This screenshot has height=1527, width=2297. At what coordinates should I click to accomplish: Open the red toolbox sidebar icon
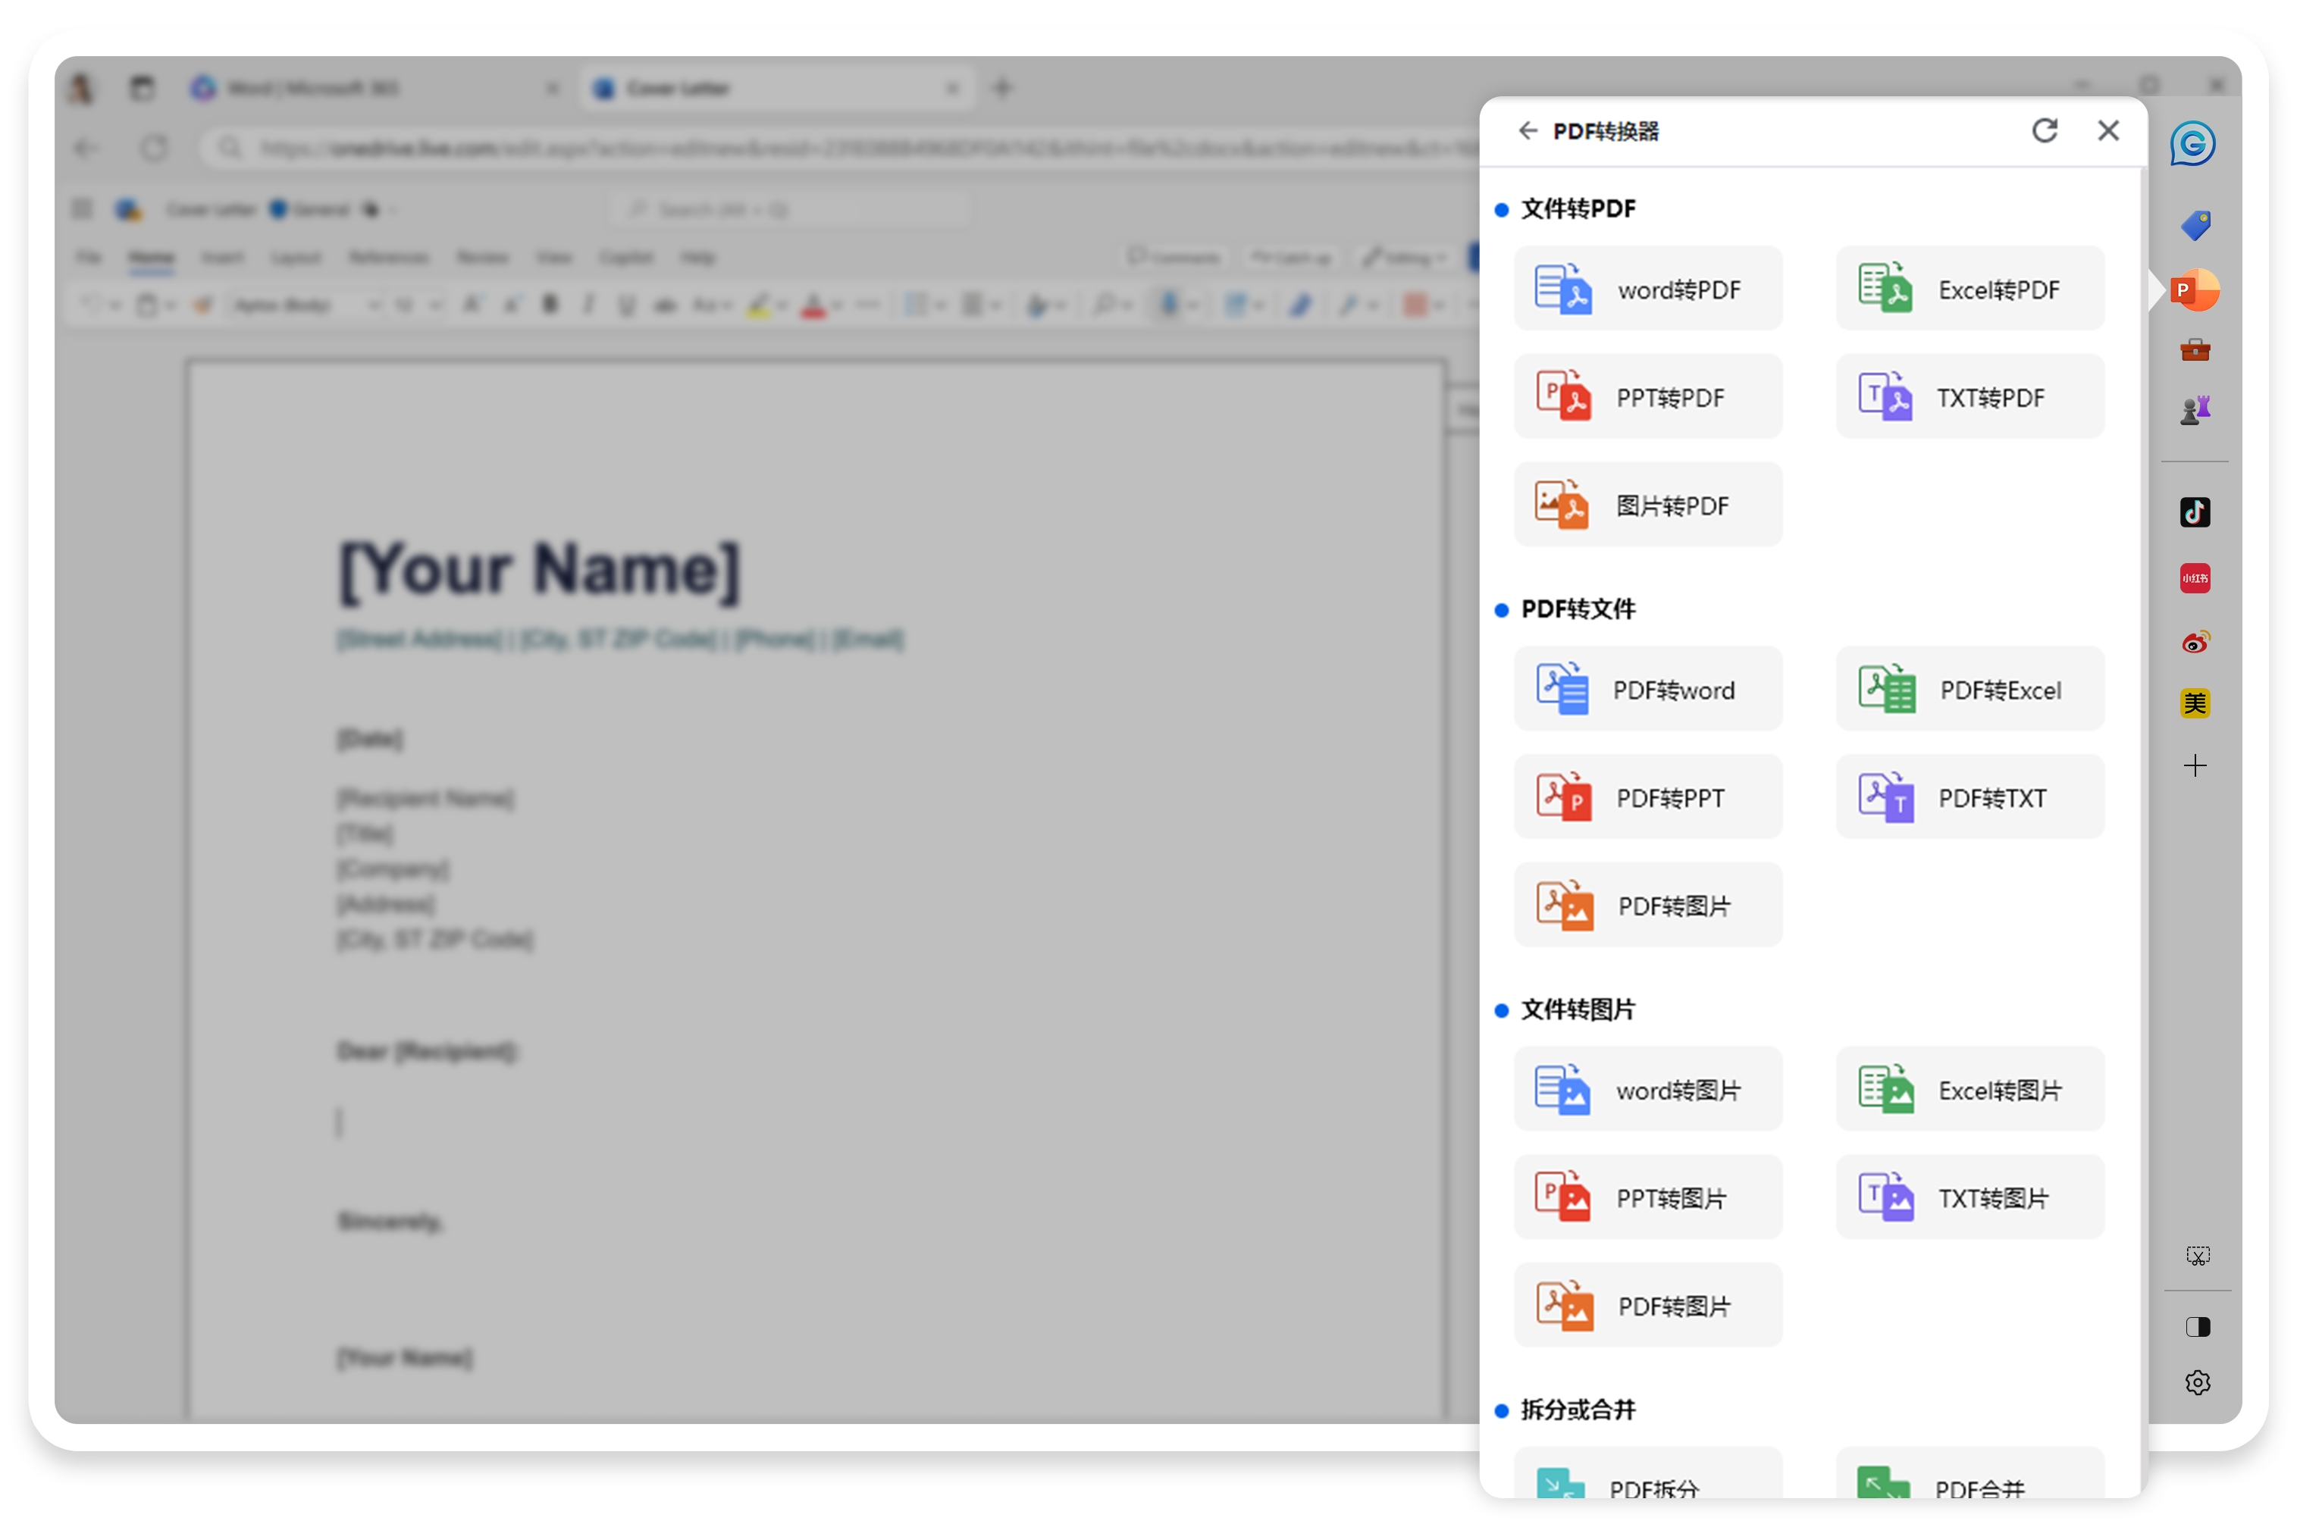[2194, 349]
